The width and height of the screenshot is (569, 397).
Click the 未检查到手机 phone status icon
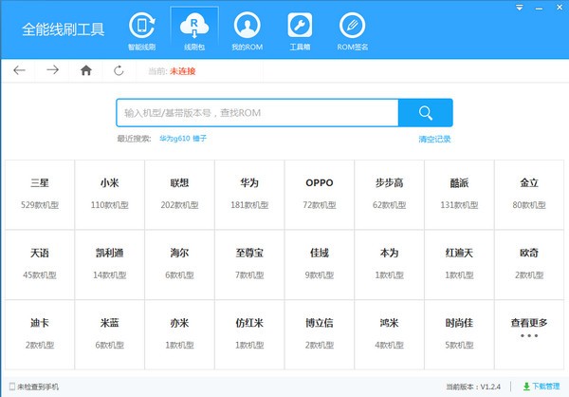pos(12,387)
